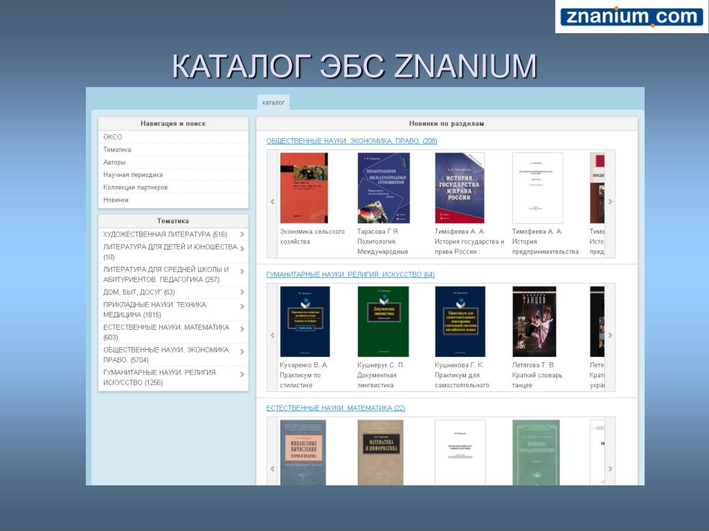Viewport: 709px width, 531px height.
Task: Open ЛИТЕРАТУРА ДЛЯ СРЕДНЕЙ ШКОЛЫ category
Action: coord(166,274)
